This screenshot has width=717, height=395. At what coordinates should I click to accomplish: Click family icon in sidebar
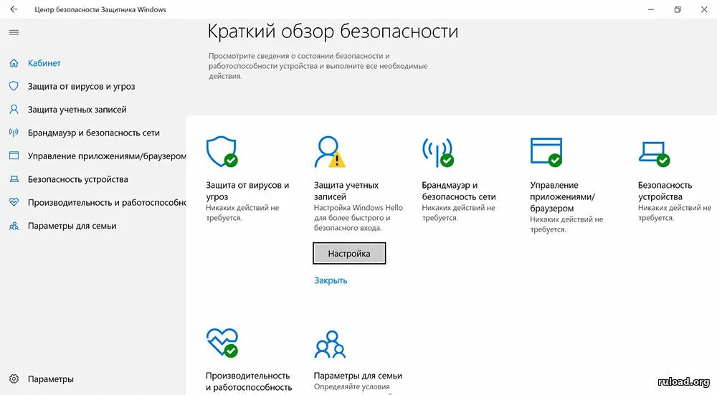[14, 225]
